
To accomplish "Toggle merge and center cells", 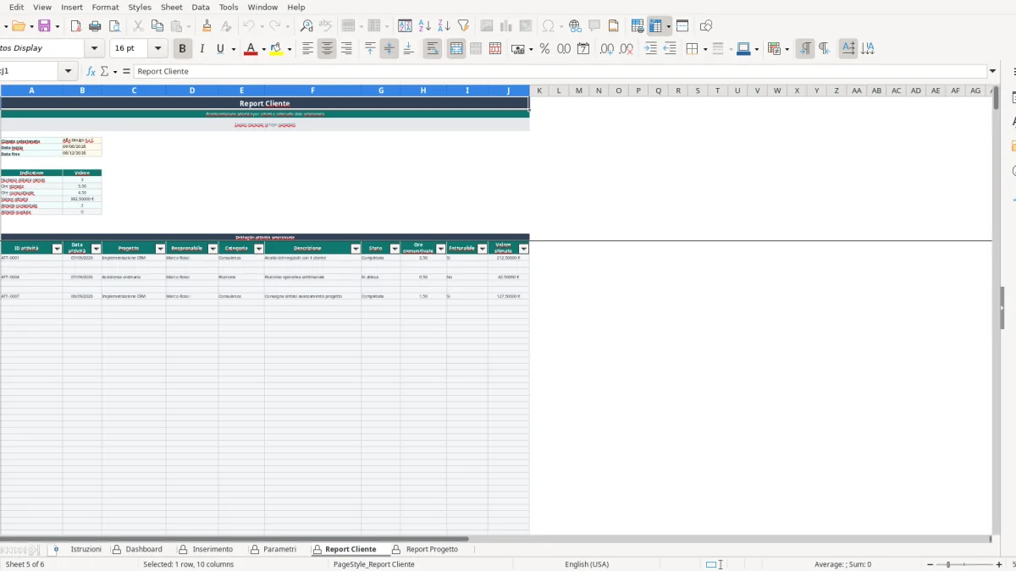I will click(456, 49).
